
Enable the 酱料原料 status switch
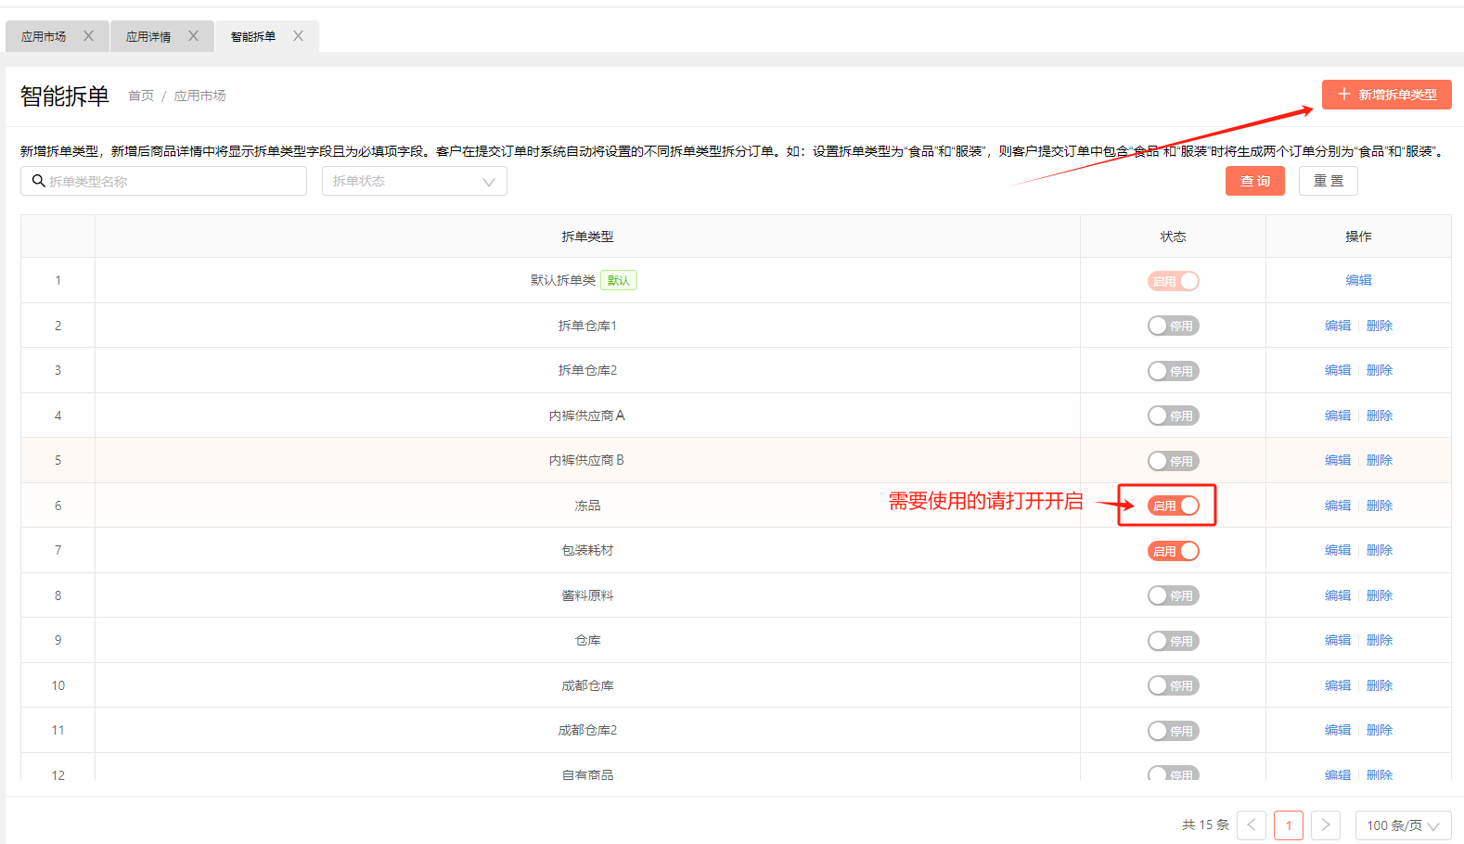tap(1173, 595)
